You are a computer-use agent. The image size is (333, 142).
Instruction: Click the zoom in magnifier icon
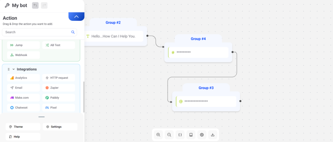158,135
